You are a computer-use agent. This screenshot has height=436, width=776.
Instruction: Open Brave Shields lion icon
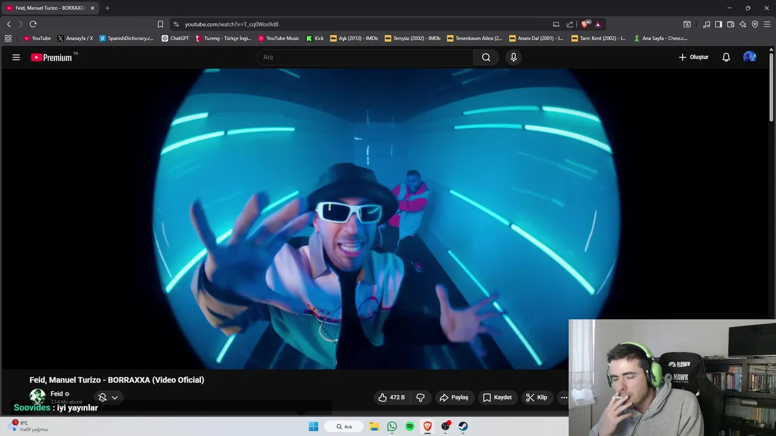click(585, 24)
